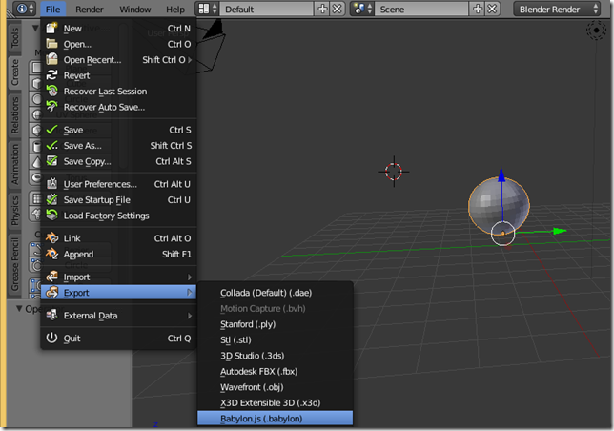Screen dimensions: 614x431
Task: Switch to the Tools tab
Action: tap(14, 37)
